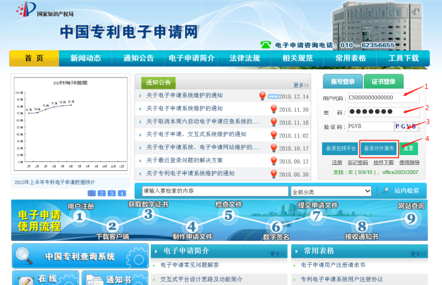Switch to 证书登录 tab

(384, 82)
